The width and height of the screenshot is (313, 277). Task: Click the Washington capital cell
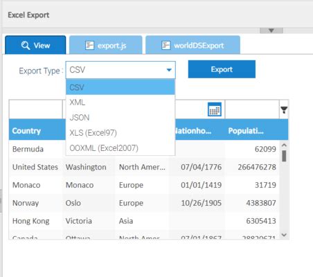point(89,167)
